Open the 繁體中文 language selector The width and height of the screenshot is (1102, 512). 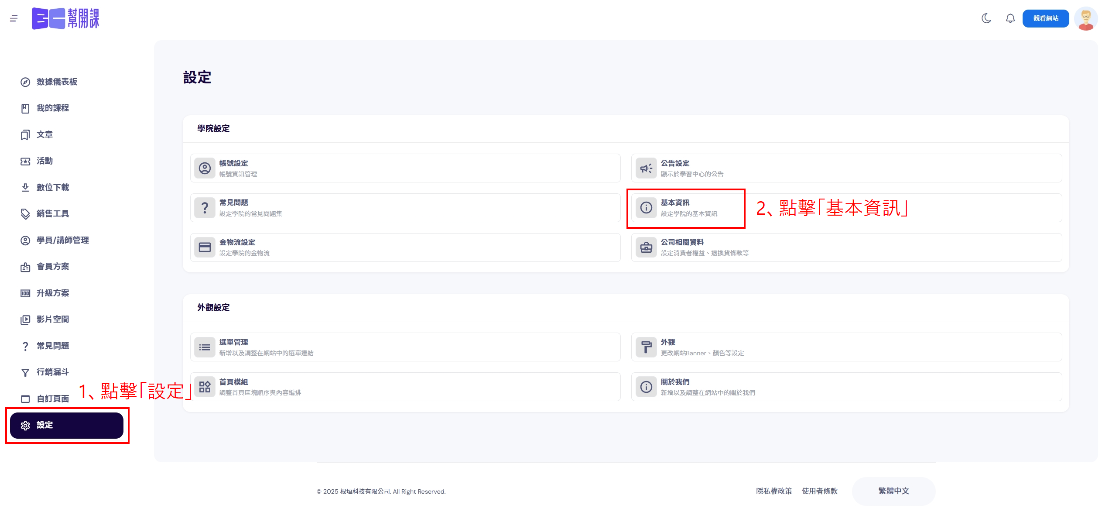(893, 491)
